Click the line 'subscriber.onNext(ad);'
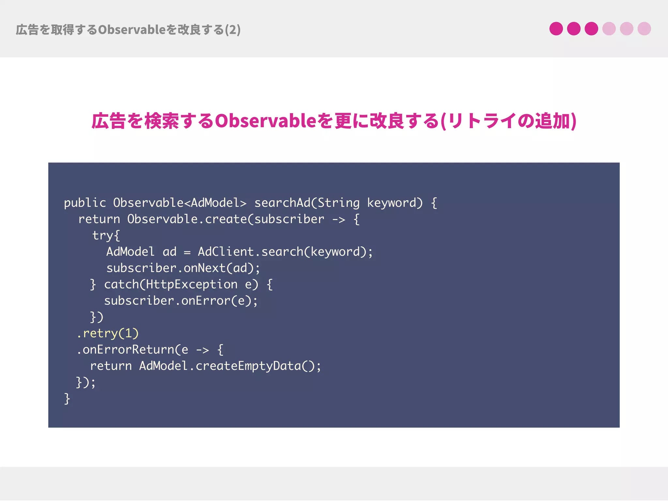Image resolution: width=668 pixels, height=501 pixels. point(183,268)
